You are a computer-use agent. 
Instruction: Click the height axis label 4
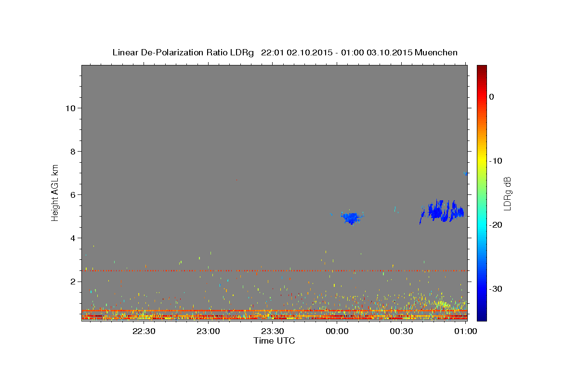(73, 238)
